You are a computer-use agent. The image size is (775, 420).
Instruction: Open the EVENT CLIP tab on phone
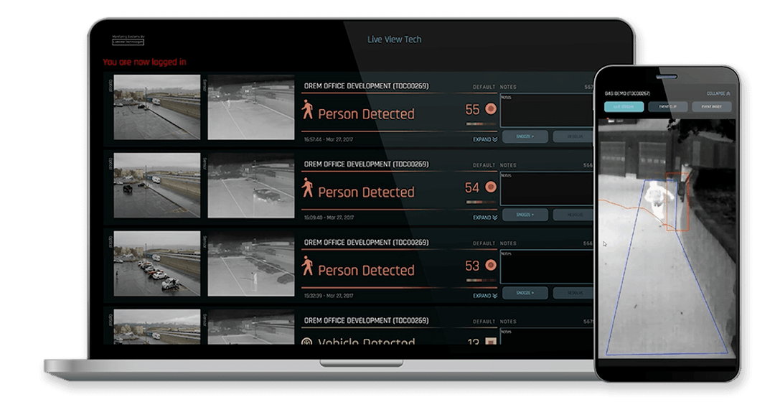coord(667,106)
